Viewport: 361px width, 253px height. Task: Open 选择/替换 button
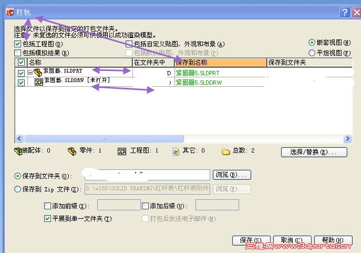[314, 152]
